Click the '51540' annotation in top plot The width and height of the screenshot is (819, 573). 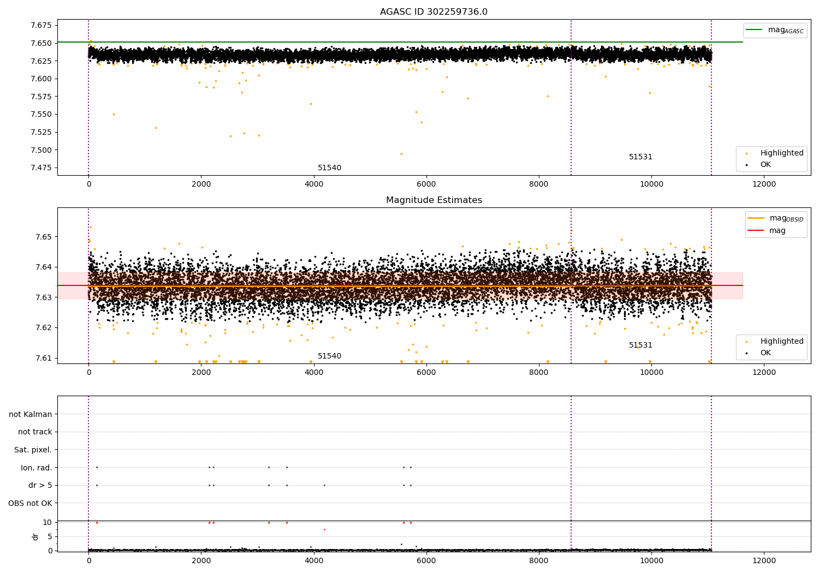[329, 168]
